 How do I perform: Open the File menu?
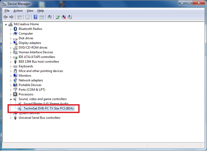coord(7,11)
